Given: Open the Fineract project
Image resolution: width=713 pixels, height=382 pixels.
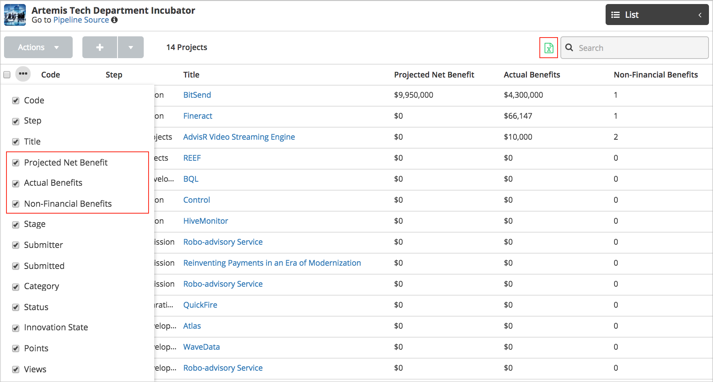Looking at the screenshot, I should [x=198, y=116].
